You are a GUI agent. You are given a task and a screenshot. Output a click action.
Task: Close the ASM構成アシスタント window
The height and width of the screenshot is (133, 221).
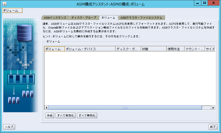point(213,3)
